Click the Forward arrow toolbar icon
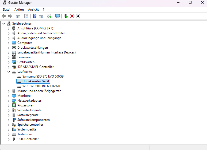Screen dimensions: 207x150 tap(10, 16)
